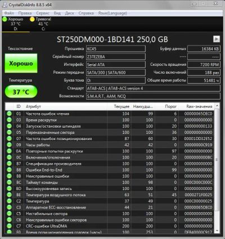This screenshot has height=239, width=225.
Task: Select the Часы работы attribute text
Action: 38,145
